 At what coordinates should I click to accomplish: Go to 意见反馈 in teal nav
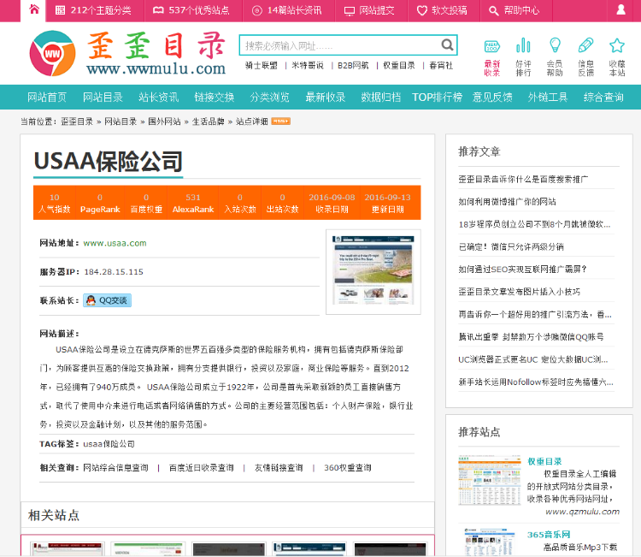pos(492,98)
